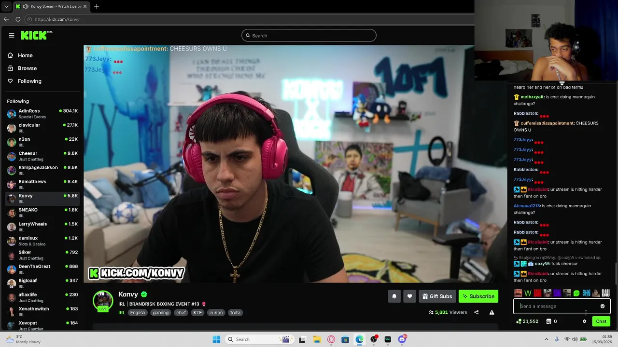Open DeenTheGreat channel in following list
This screenshot has height=347, width=618.
tap(42, 269)
